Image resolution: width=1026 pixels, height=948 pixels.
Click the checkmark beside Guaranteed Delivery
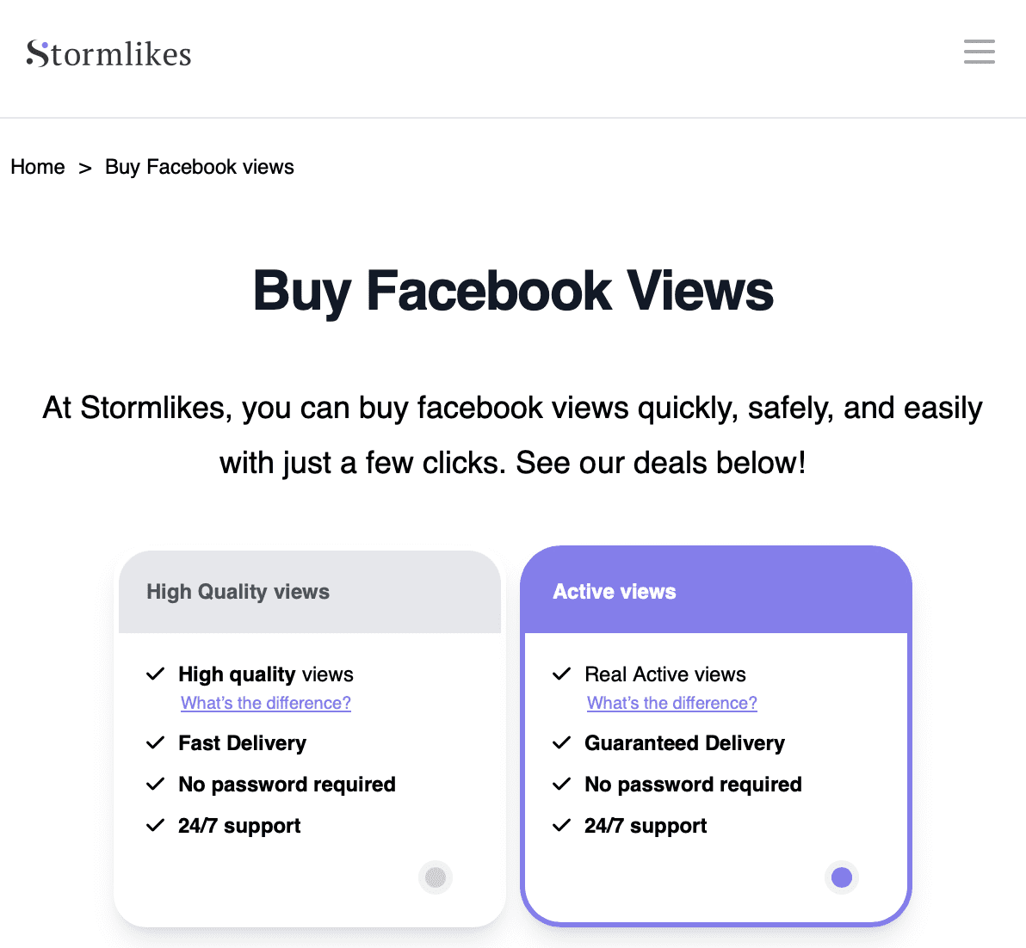click(562, 742)
